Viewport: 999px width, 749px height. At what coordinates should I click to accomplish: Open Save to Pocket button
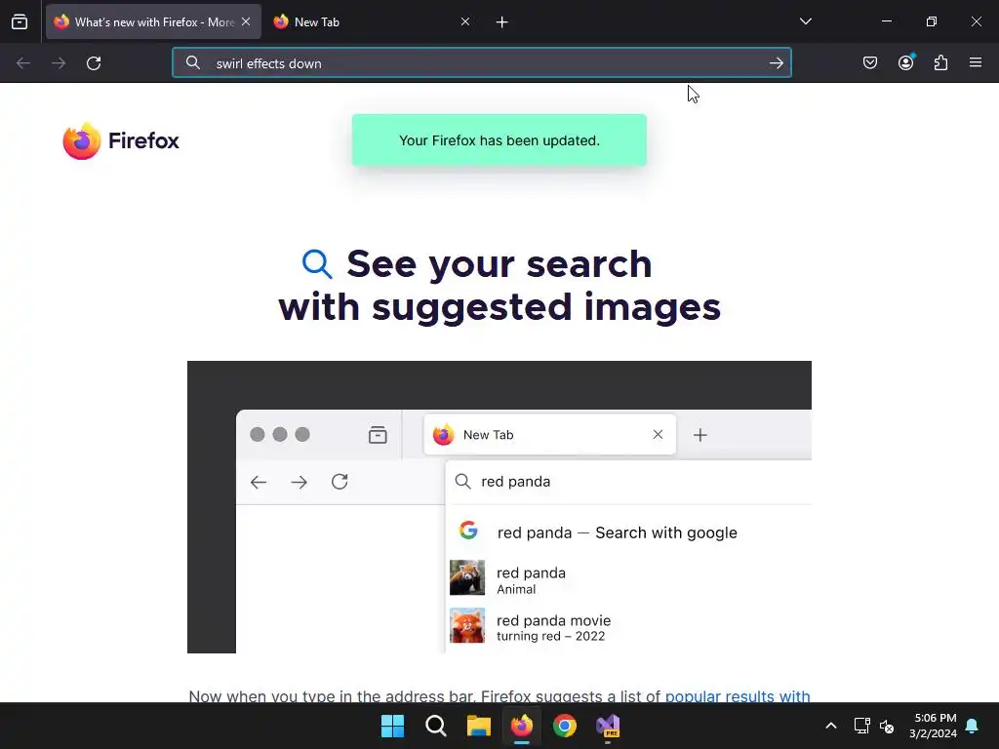[870, 62]
